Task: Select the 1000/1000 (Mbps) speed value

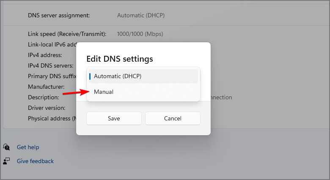Action: click(140, 34)
